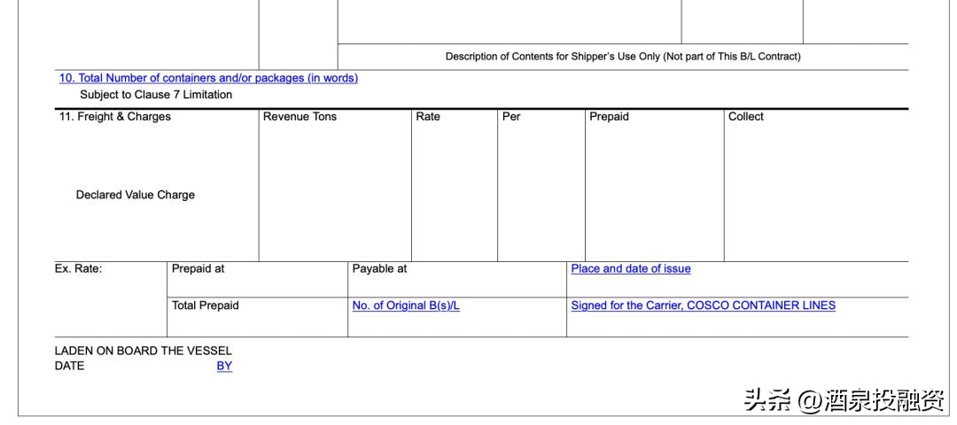Open the Total Number of containers link
This screenshot has height=425, width=957.
point(208,78)
